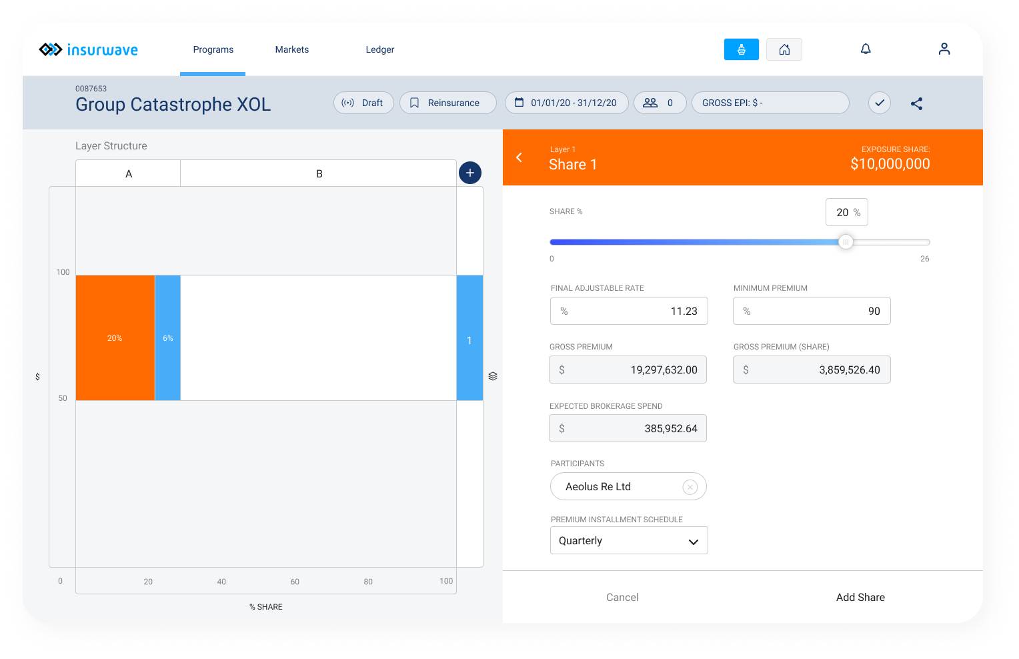Remove Aeolus Re Ltd participant

[690, 487]
